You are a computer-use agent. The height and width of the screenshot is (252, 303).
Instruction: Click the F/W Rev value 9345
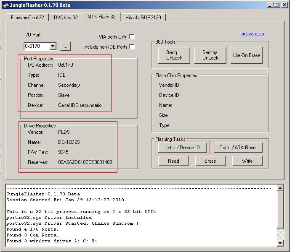tap(63, 152)
